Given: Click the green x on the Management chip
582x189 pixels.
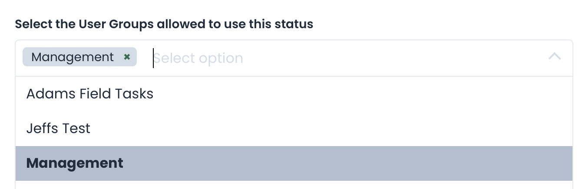Looking at the screenshot, I should [127, 57].
